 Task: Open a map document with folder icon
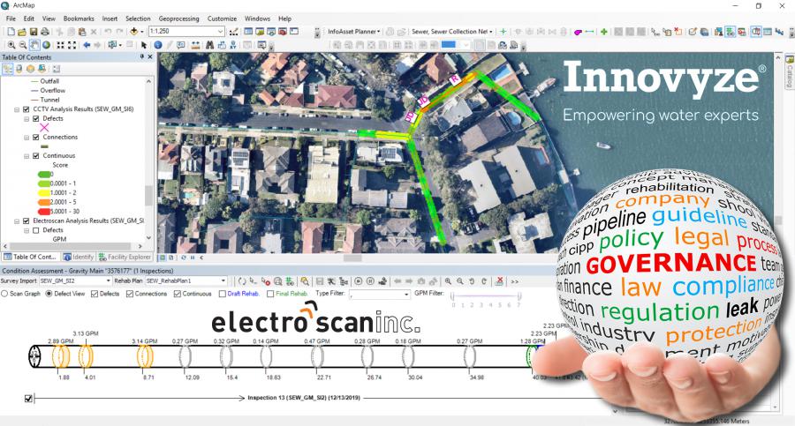coord(22,32)
